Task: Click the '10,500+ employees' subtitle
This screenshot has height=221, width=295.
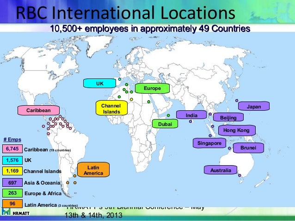Action: coord(150,29)
